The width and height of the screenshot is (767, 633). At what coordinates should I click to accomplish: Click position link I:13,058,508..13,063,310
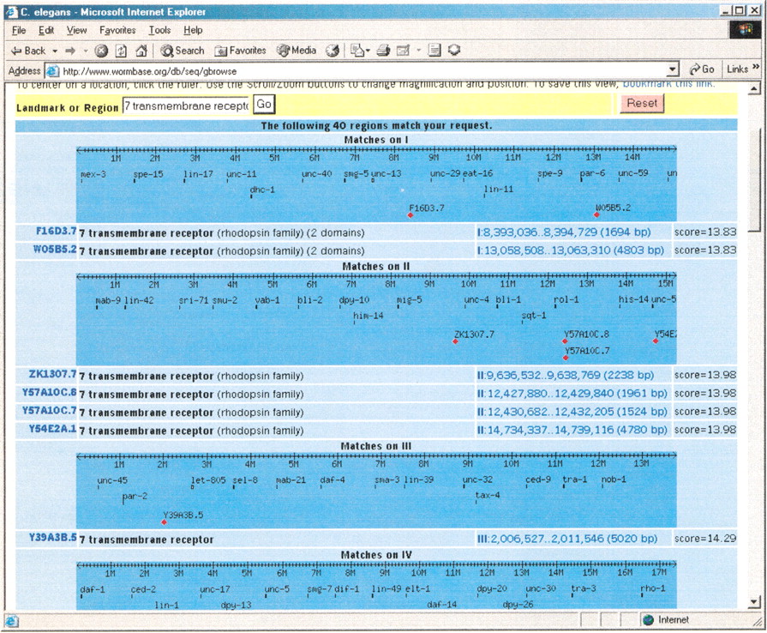coord(571,250)
